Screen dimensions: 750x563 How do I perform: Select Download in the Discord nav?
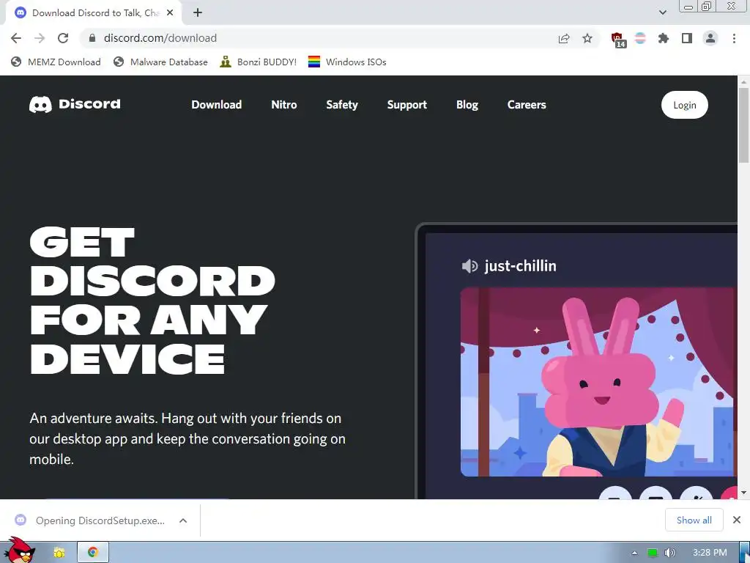[217, 104]
